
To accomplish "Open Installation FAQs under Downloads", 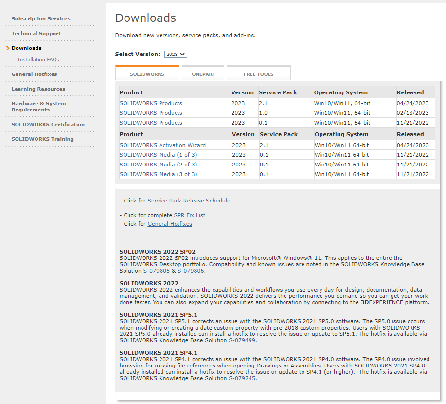I will pos(38,60).
